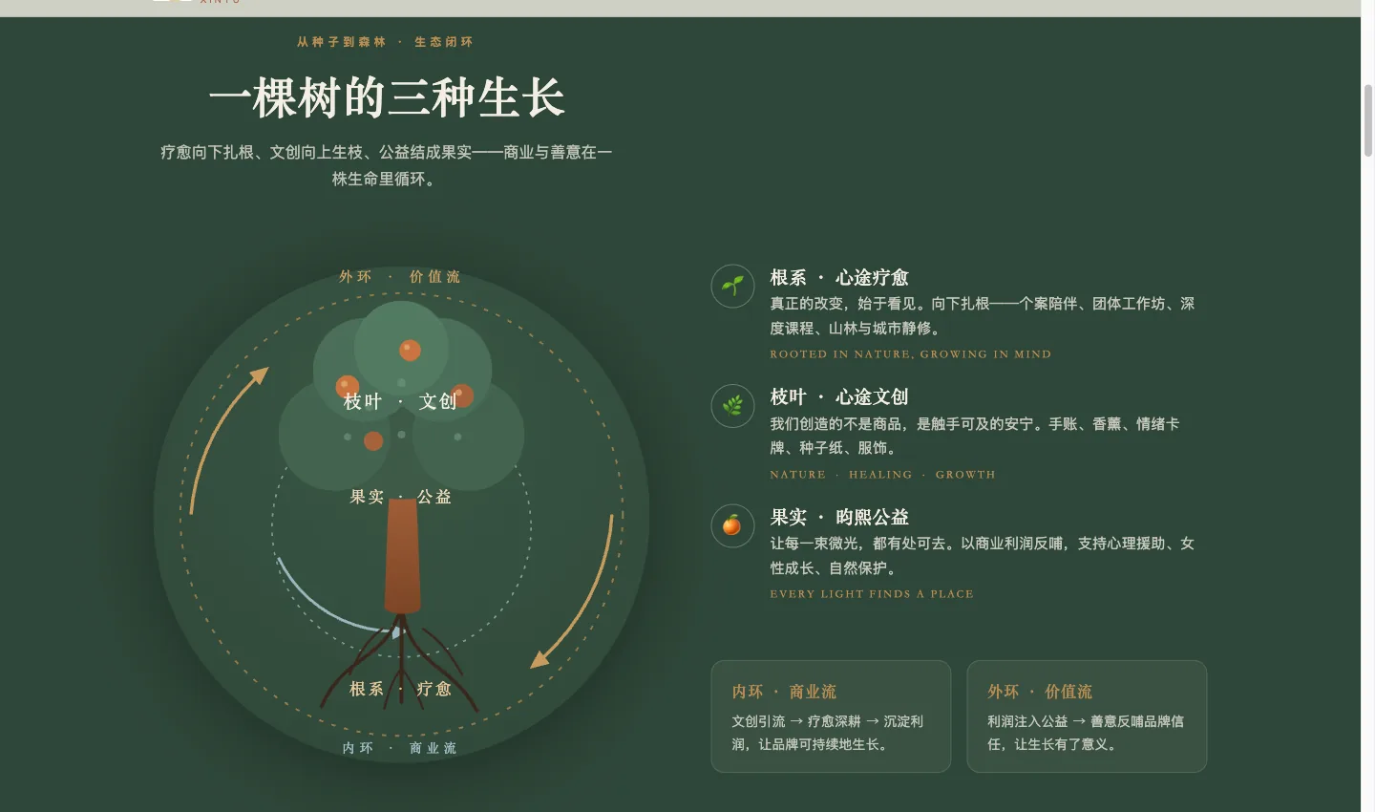Click EVERY LIGHT FINDS A PLACE caption
The height and width of the screenshot is (812, 1375).
[872, 594]
